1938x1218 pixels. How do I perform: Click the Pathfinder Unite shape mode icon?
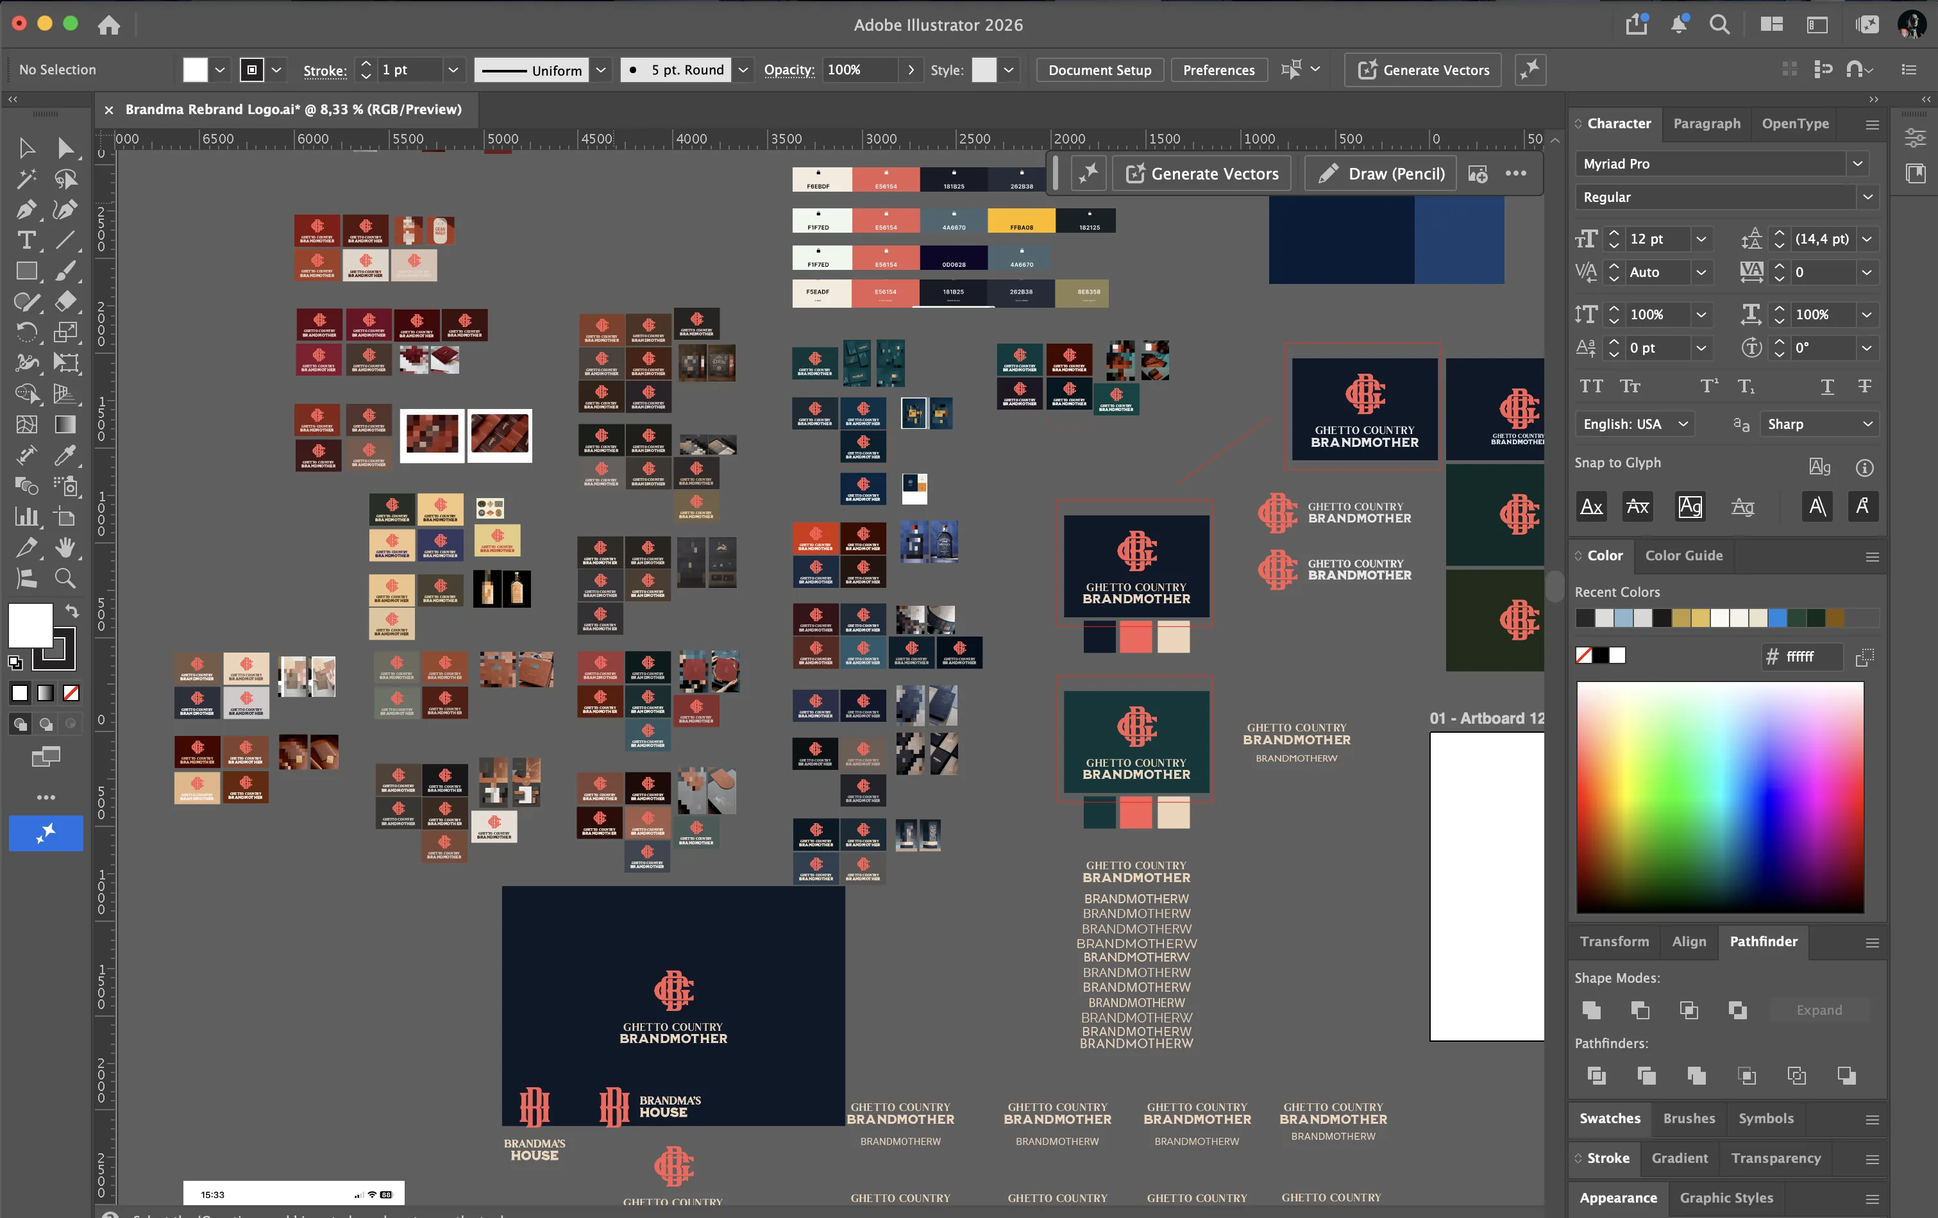(1591, 1010)
